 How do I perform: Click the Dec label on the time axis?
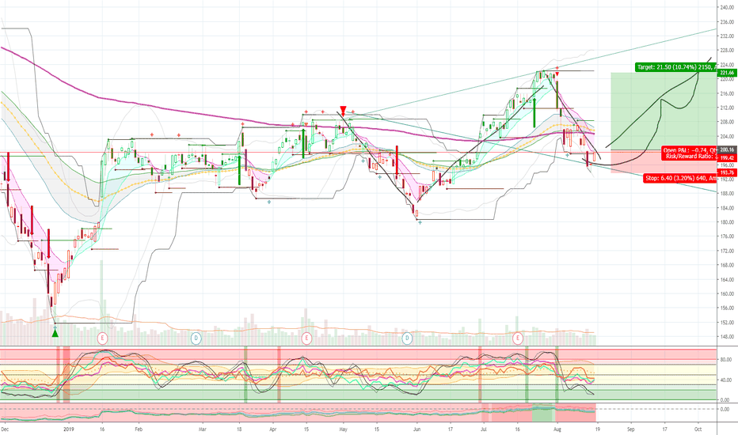pos(6,429)
